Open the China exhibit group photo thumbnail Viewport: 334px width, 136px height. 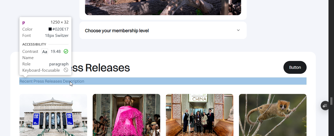pos(200,115)
